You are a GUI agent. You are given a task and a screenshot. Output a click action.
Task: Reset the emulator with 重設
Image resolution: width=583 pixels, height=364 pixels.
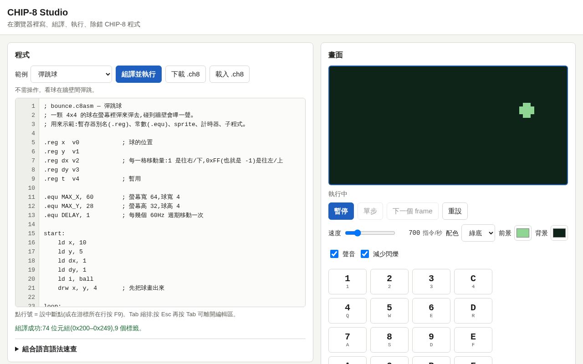455,211
